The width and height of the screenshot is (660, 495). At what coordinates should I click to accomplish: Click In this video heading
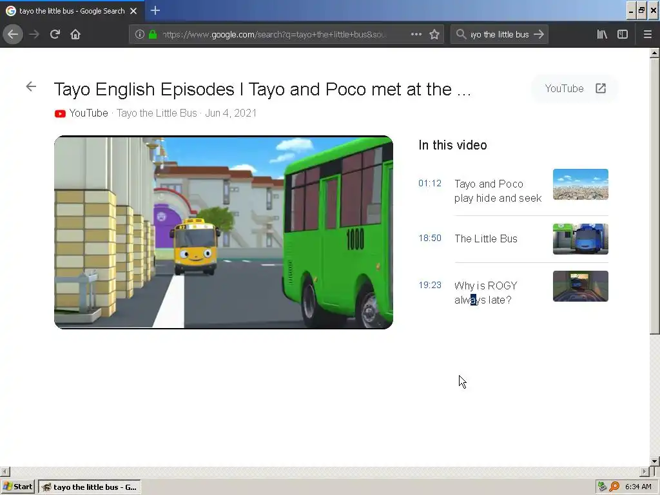[452, 145]
